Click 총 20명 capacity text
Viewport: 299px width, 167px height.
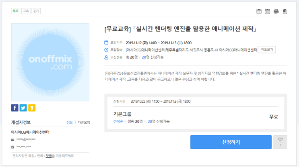click(132, 57)
